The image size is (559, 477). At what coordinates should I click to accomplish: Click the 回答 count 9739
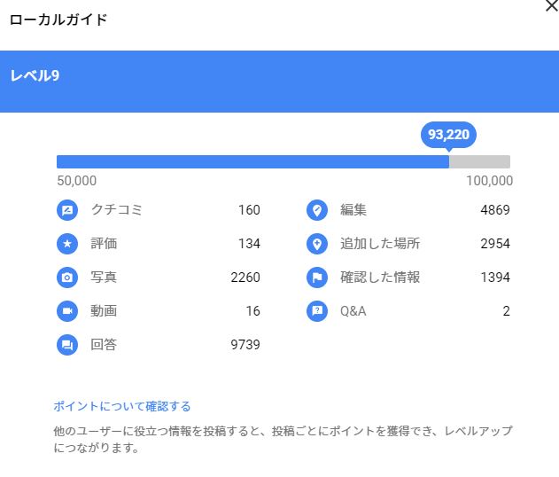pos(245,345)
